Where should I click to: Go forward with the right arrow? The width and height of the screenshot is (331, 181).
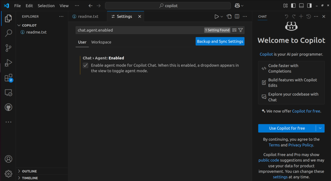point(99,6)
